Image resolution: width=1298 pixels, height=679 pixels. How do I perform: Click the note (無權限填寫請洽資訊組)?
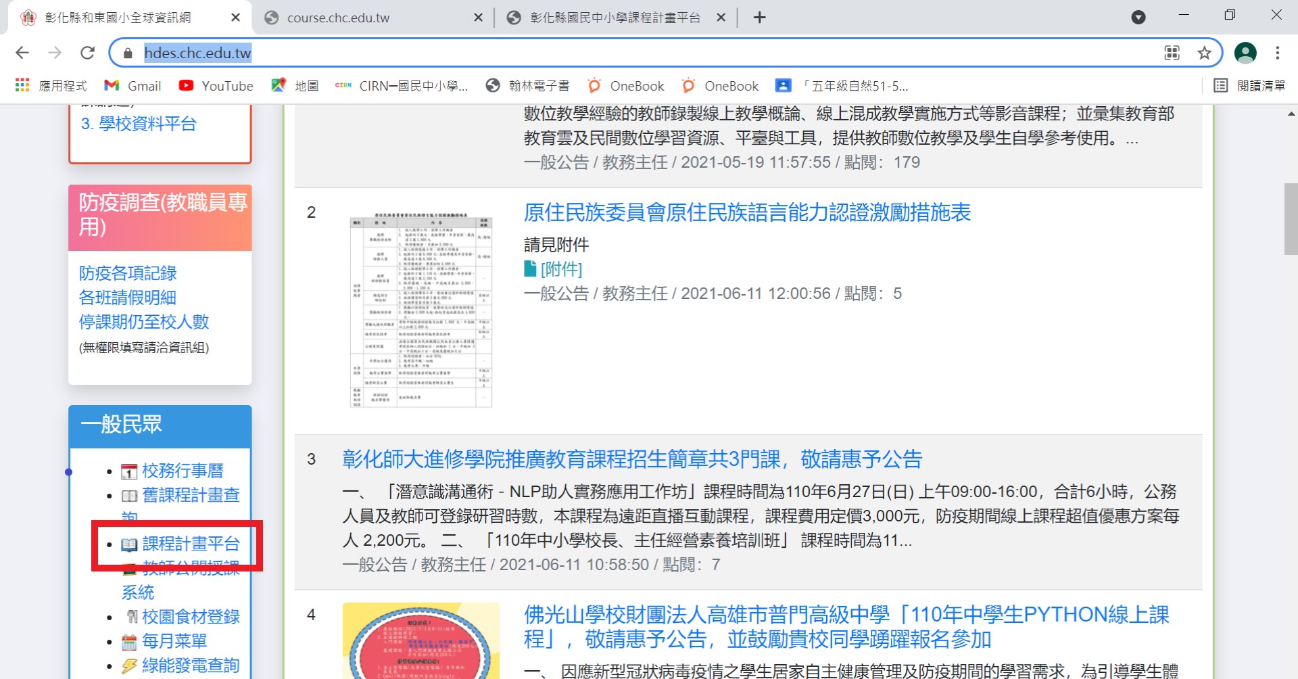(144, 348)
